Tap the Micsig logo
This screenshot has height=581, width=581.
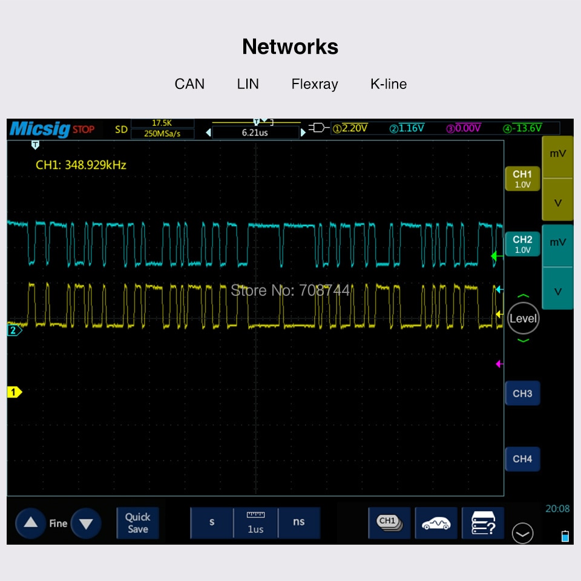[39, 129]
